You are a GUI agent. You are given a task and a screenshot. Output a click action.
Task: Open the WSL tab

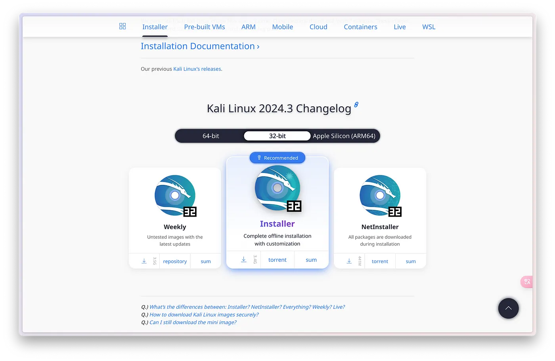429,27
